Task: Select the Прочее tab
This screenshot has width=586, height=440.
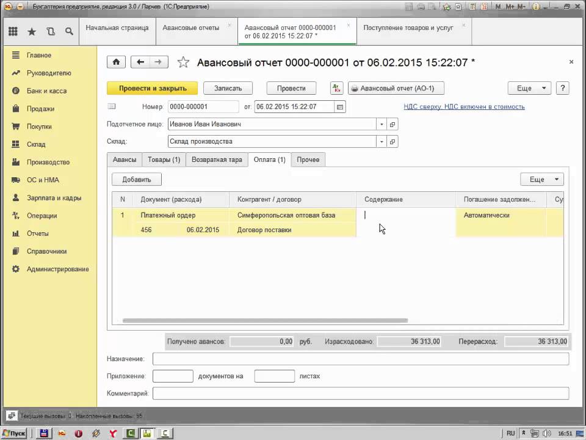Action: (x=308, y=159)
